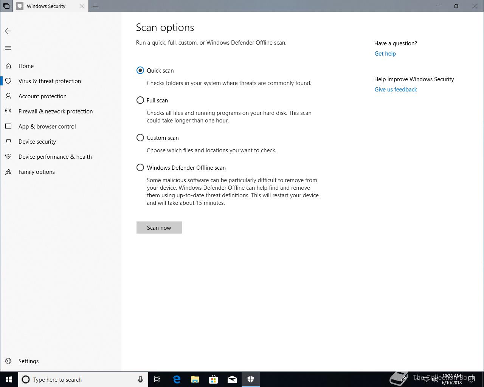
Task: Click the Device performance heart icon
Action: pos(8,156)
